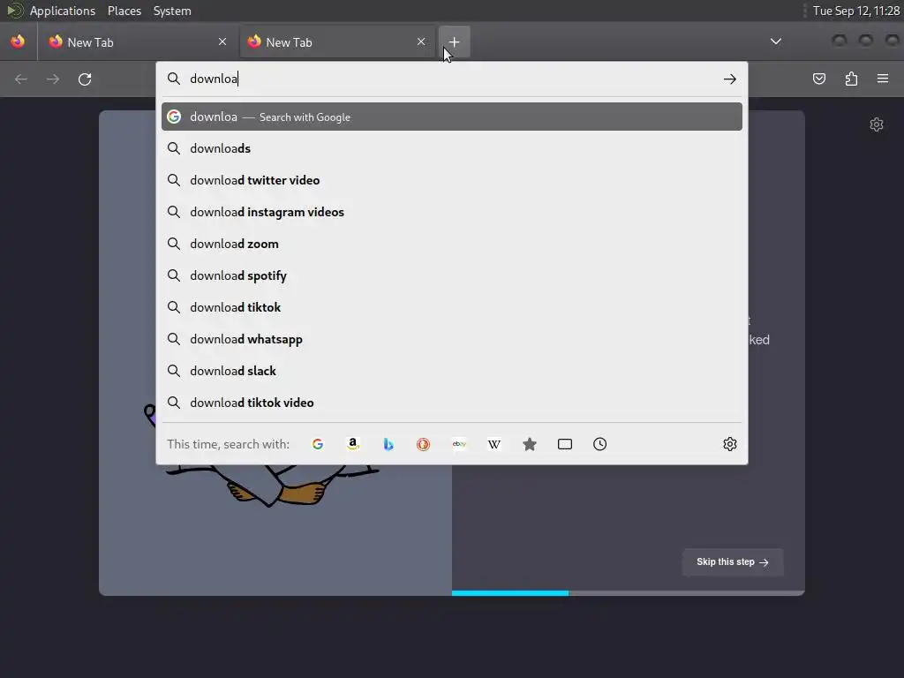
Task: Click the onboarding progress bar
Action: tap(629, 592)
